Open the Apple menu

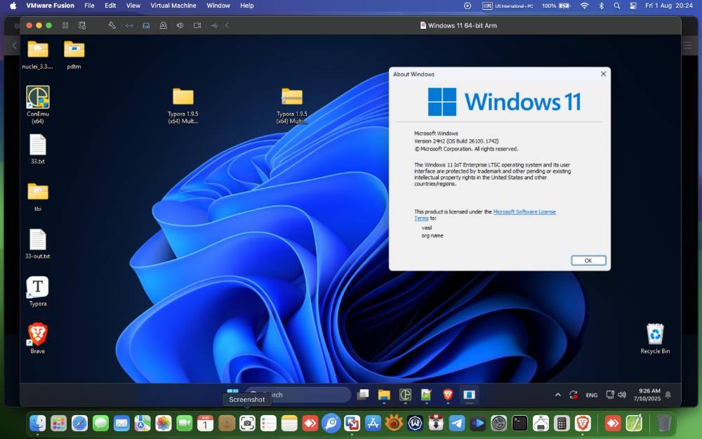click(x=13, y=6)
